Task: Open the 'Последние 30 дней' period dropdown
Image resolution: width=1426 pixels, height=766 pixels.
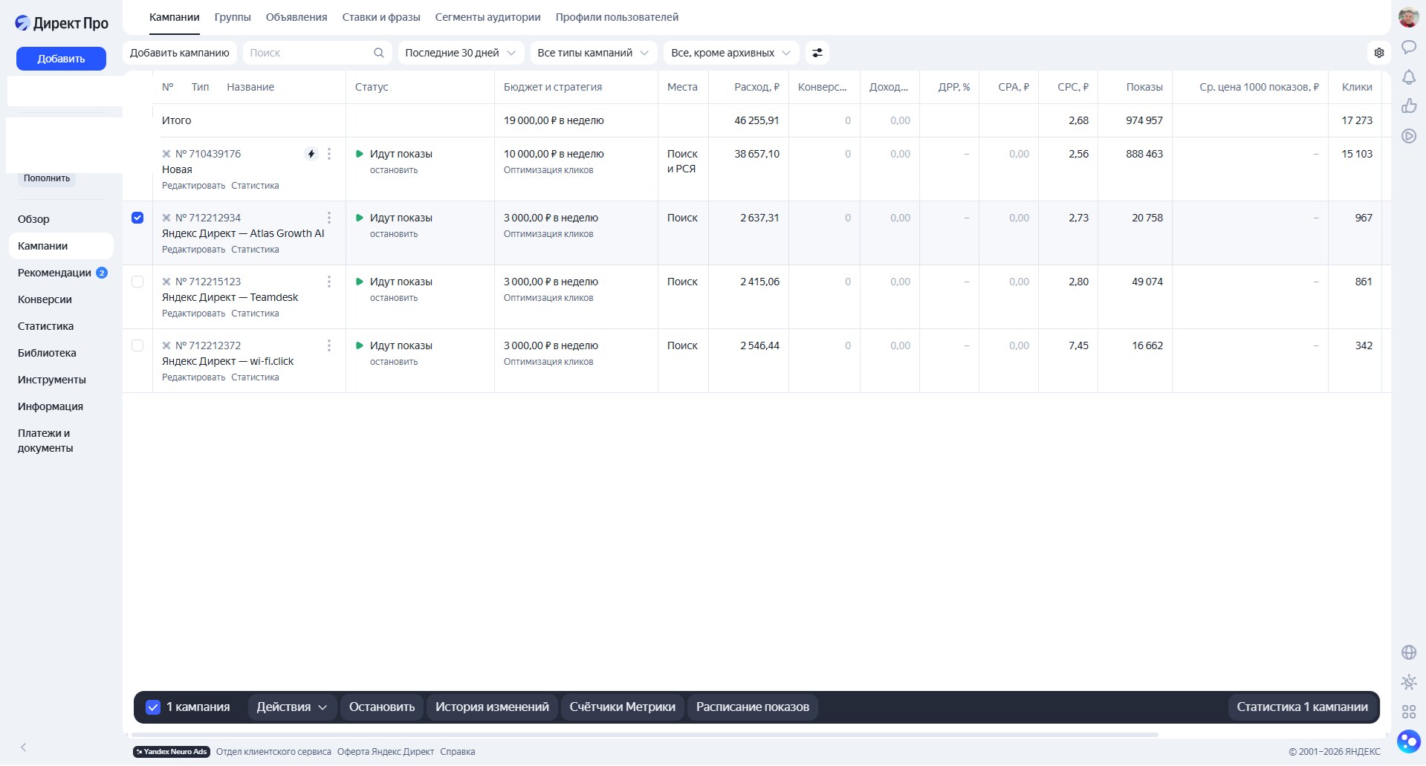Action: (x=461, y=53)
